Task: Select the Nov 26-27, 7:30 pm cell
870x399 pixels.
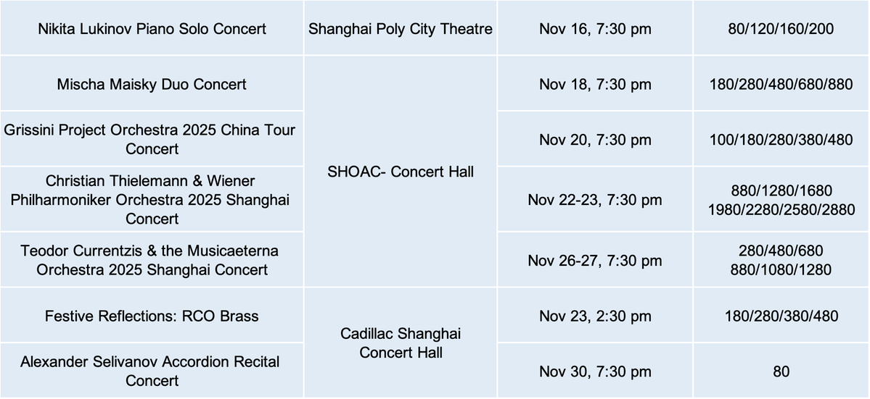Action: [x=595, y=260]
